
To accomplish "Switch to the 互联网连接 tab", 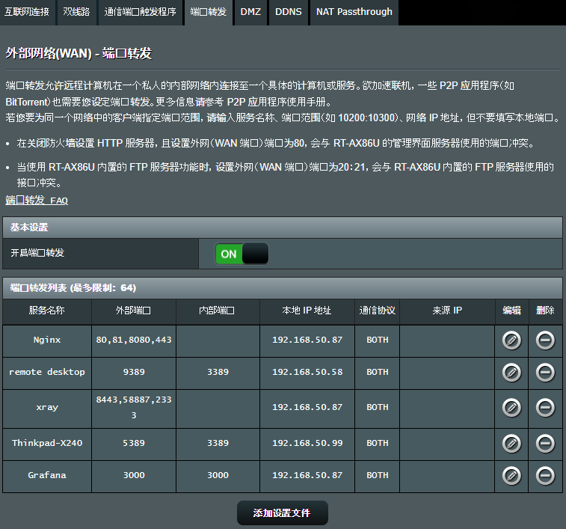I will point(28,12).
